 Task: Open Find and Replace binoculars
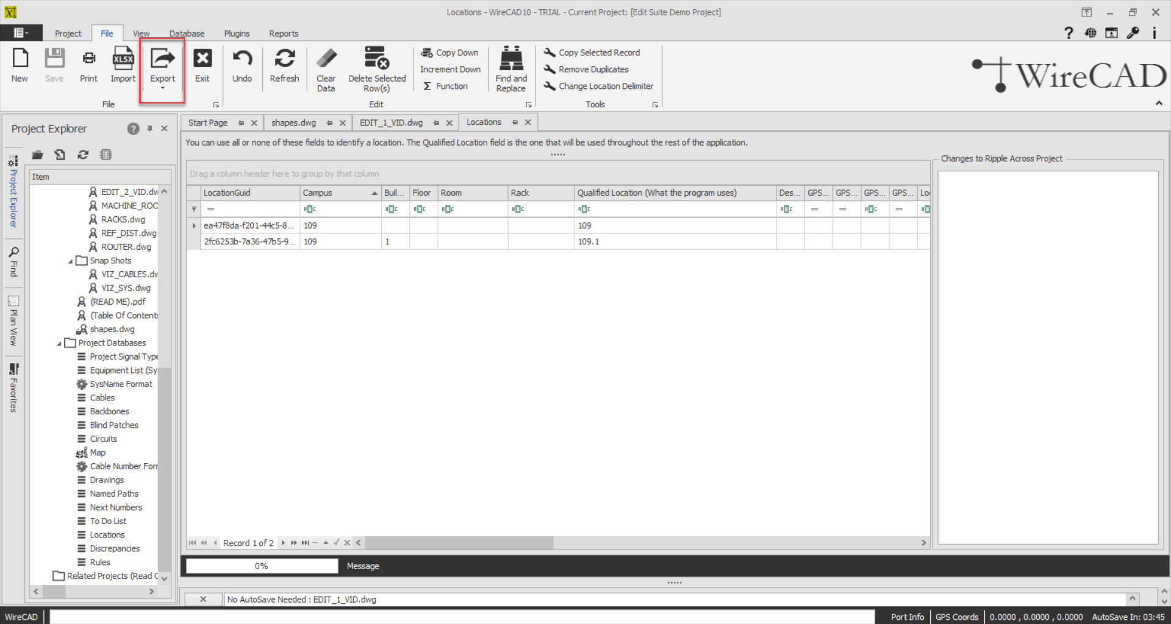[511, 58]
